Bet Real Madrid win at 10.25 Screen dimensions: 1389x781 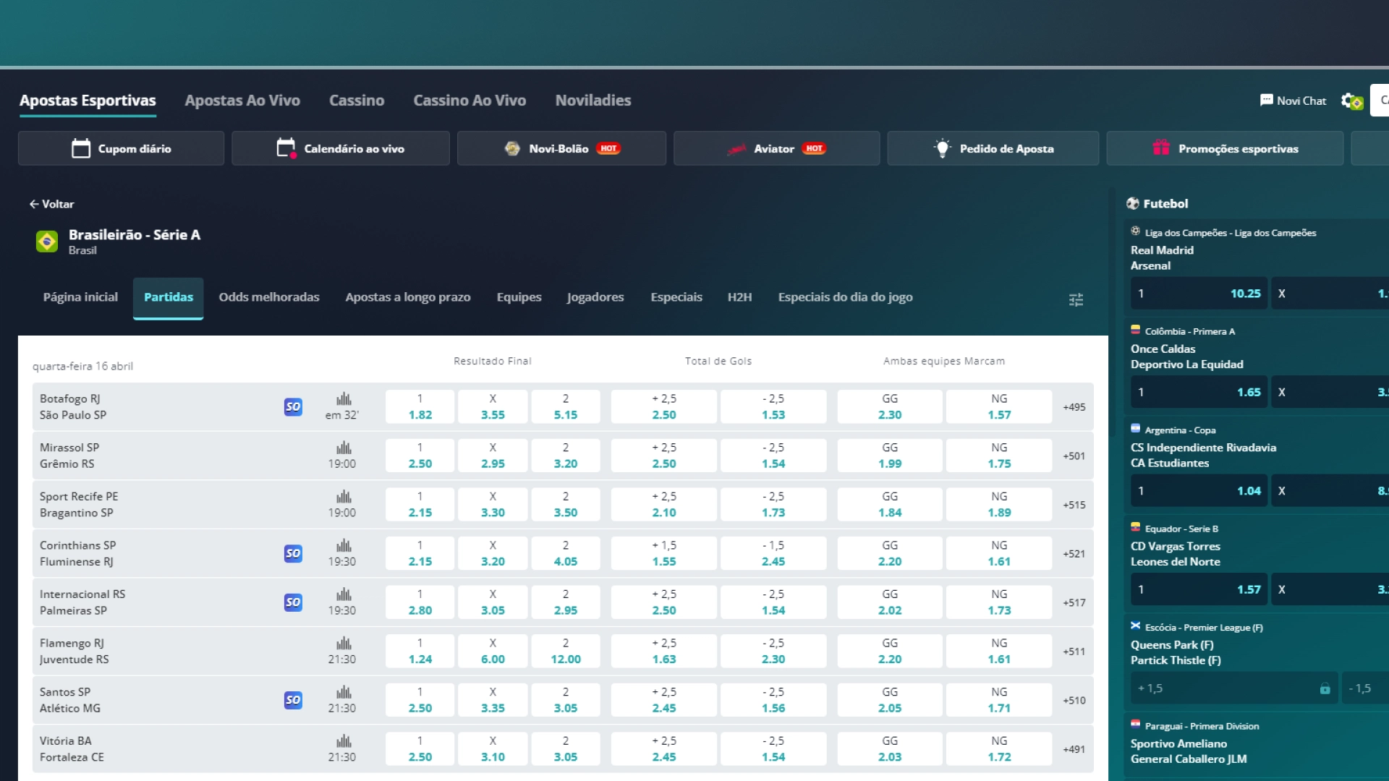(x=1199, y=294)
